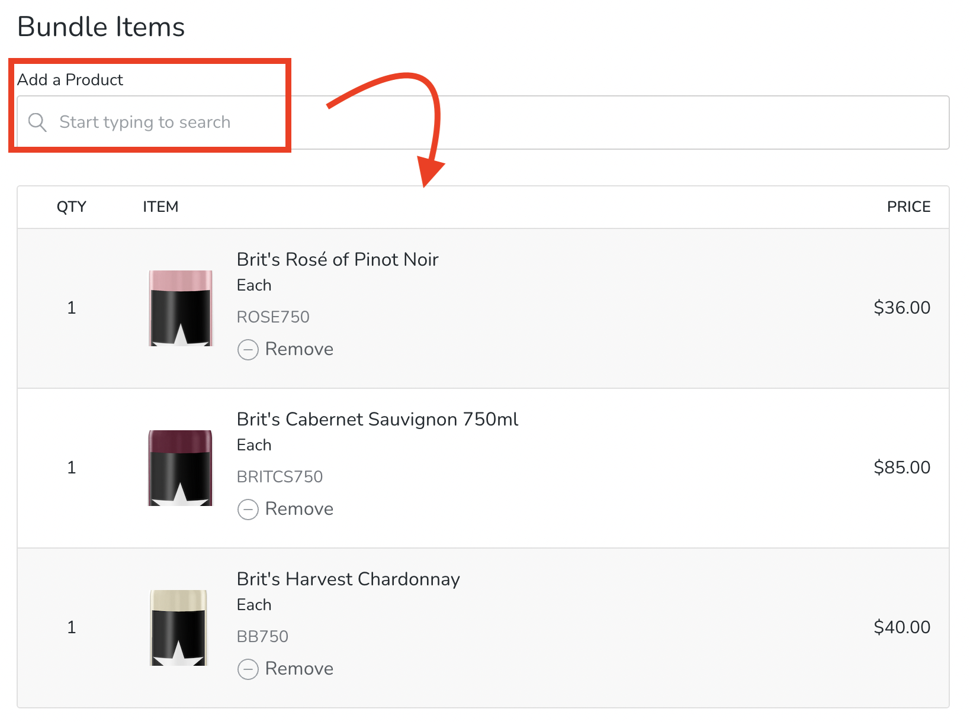This screenshot has width=970, height=722.
Task: Select the Brit's Rosé of Pinot Noir title
Action: click(337, 259)
